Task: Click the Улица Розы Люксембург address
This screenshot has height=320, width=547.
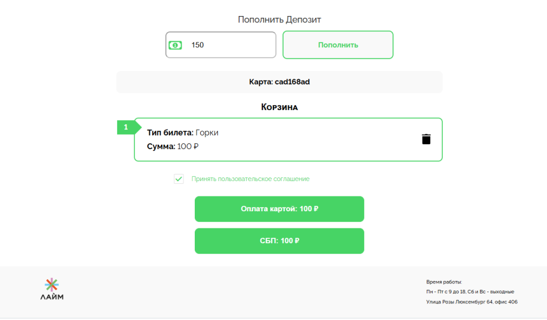Action: pos(471,302)
